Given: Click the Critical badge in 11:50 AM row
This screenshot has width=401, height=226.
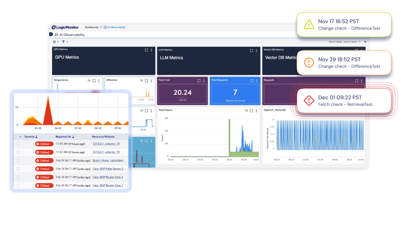Looking at the screenshot, I should click(44, 144).
